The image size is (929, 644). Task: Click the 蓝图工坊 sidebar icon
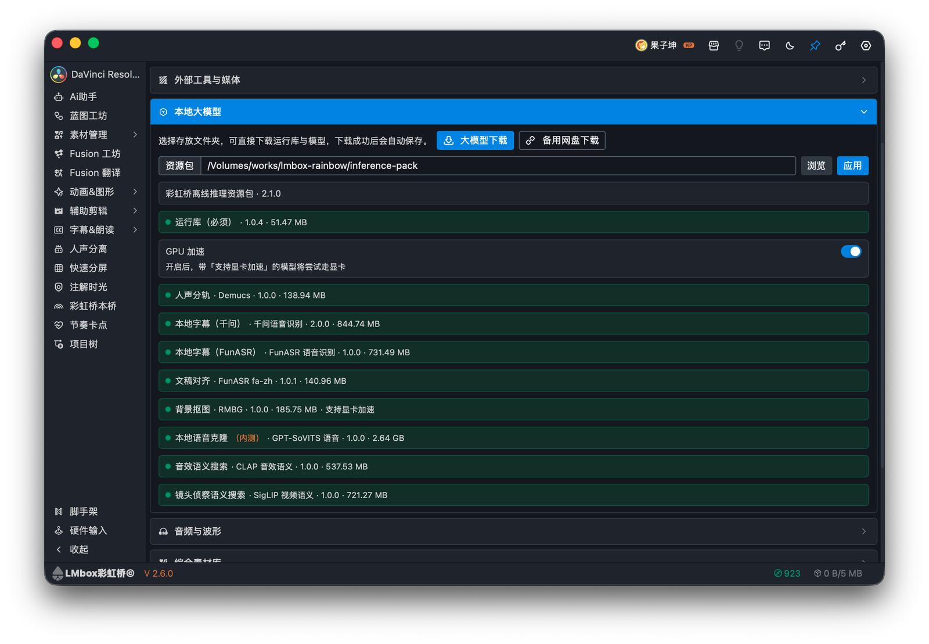click(59, 116)
